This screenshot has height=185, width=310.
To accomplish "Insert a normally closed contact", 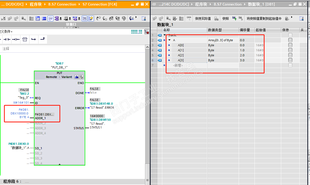I will 7,39.
